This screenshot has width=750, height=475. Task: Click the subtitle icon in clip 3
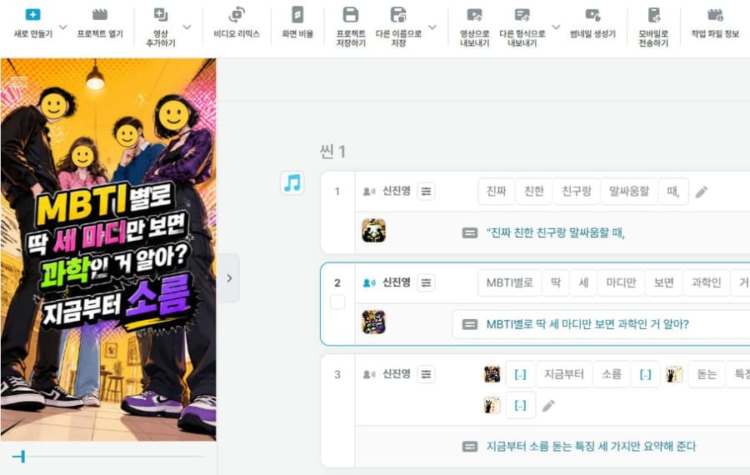click(469, 447)
